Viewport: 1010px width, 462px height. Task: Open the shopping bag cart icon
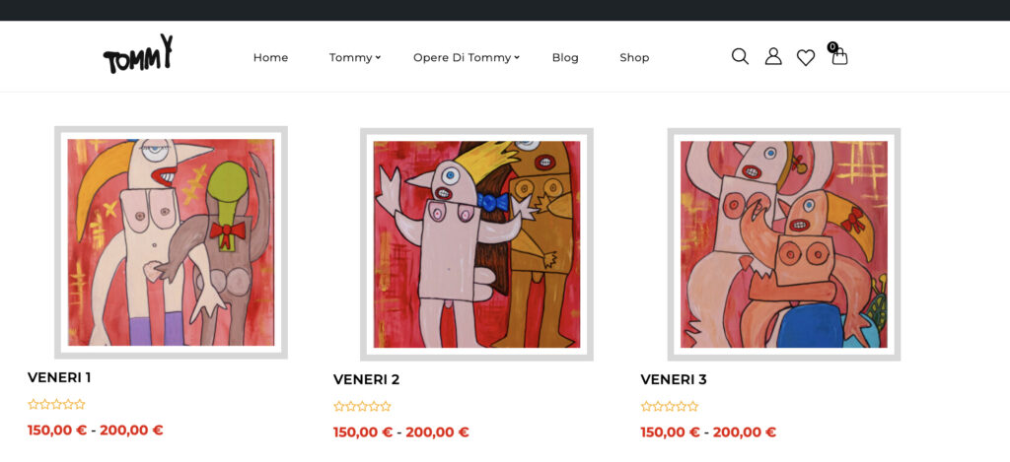839,57
